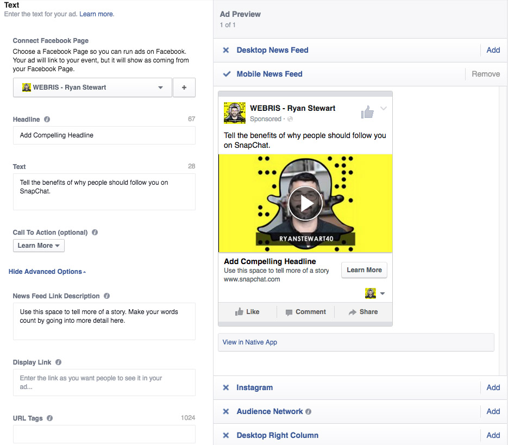Play the video in the ad preview
Viewport: 508px width, 445px height.
[x=305, y=203]
